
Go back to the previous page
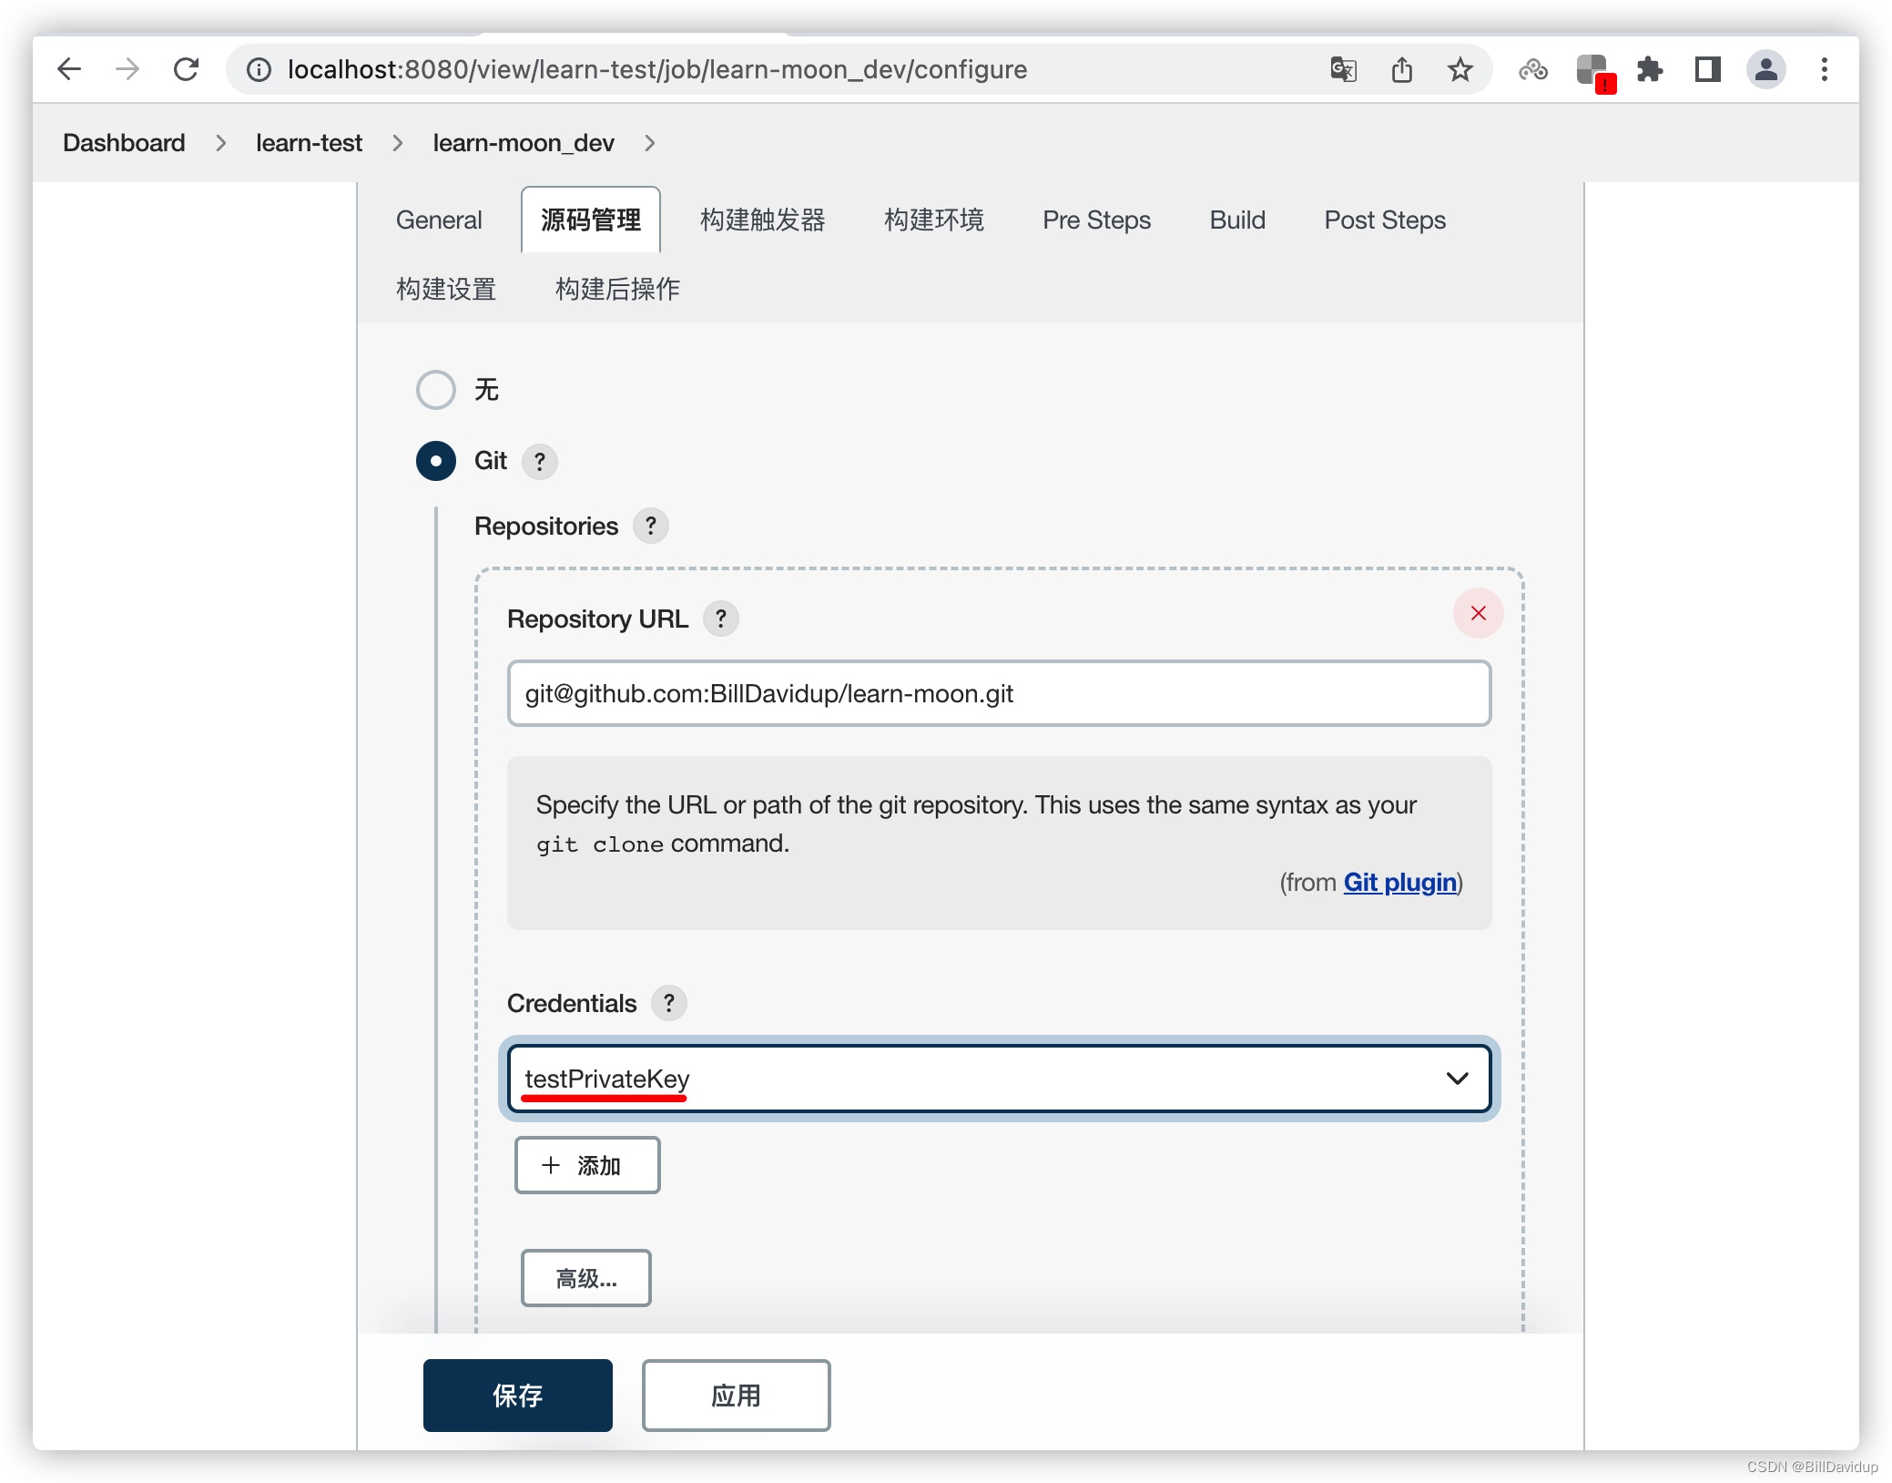(69, 69)
